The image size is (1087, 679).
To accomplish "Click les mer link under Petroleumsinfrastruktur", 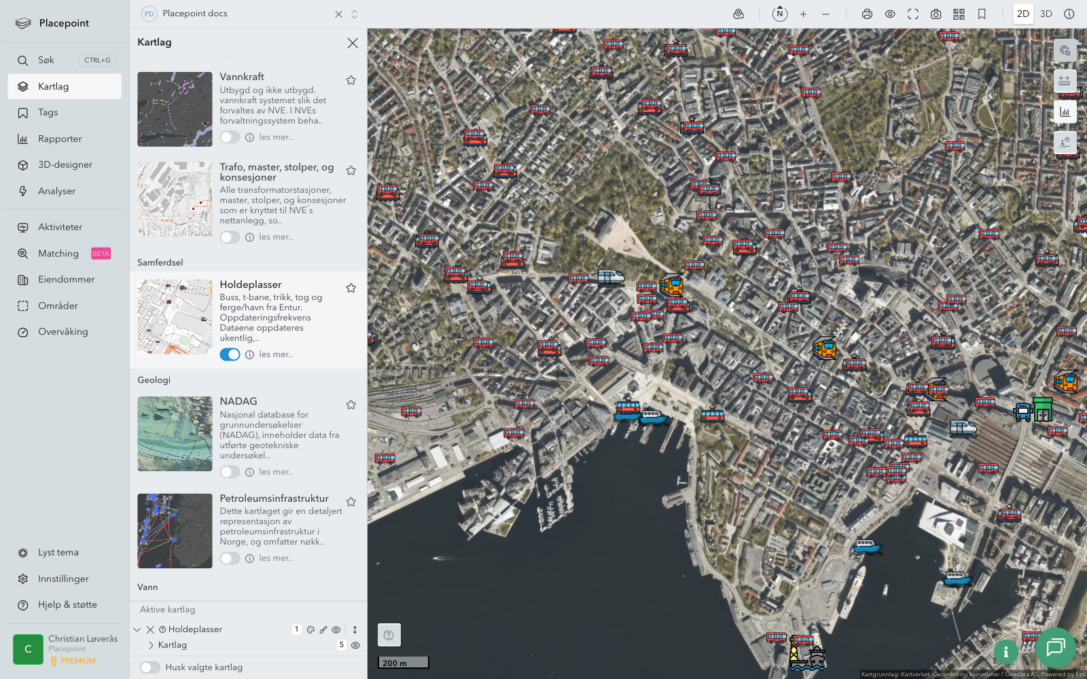I will point(276,558).
